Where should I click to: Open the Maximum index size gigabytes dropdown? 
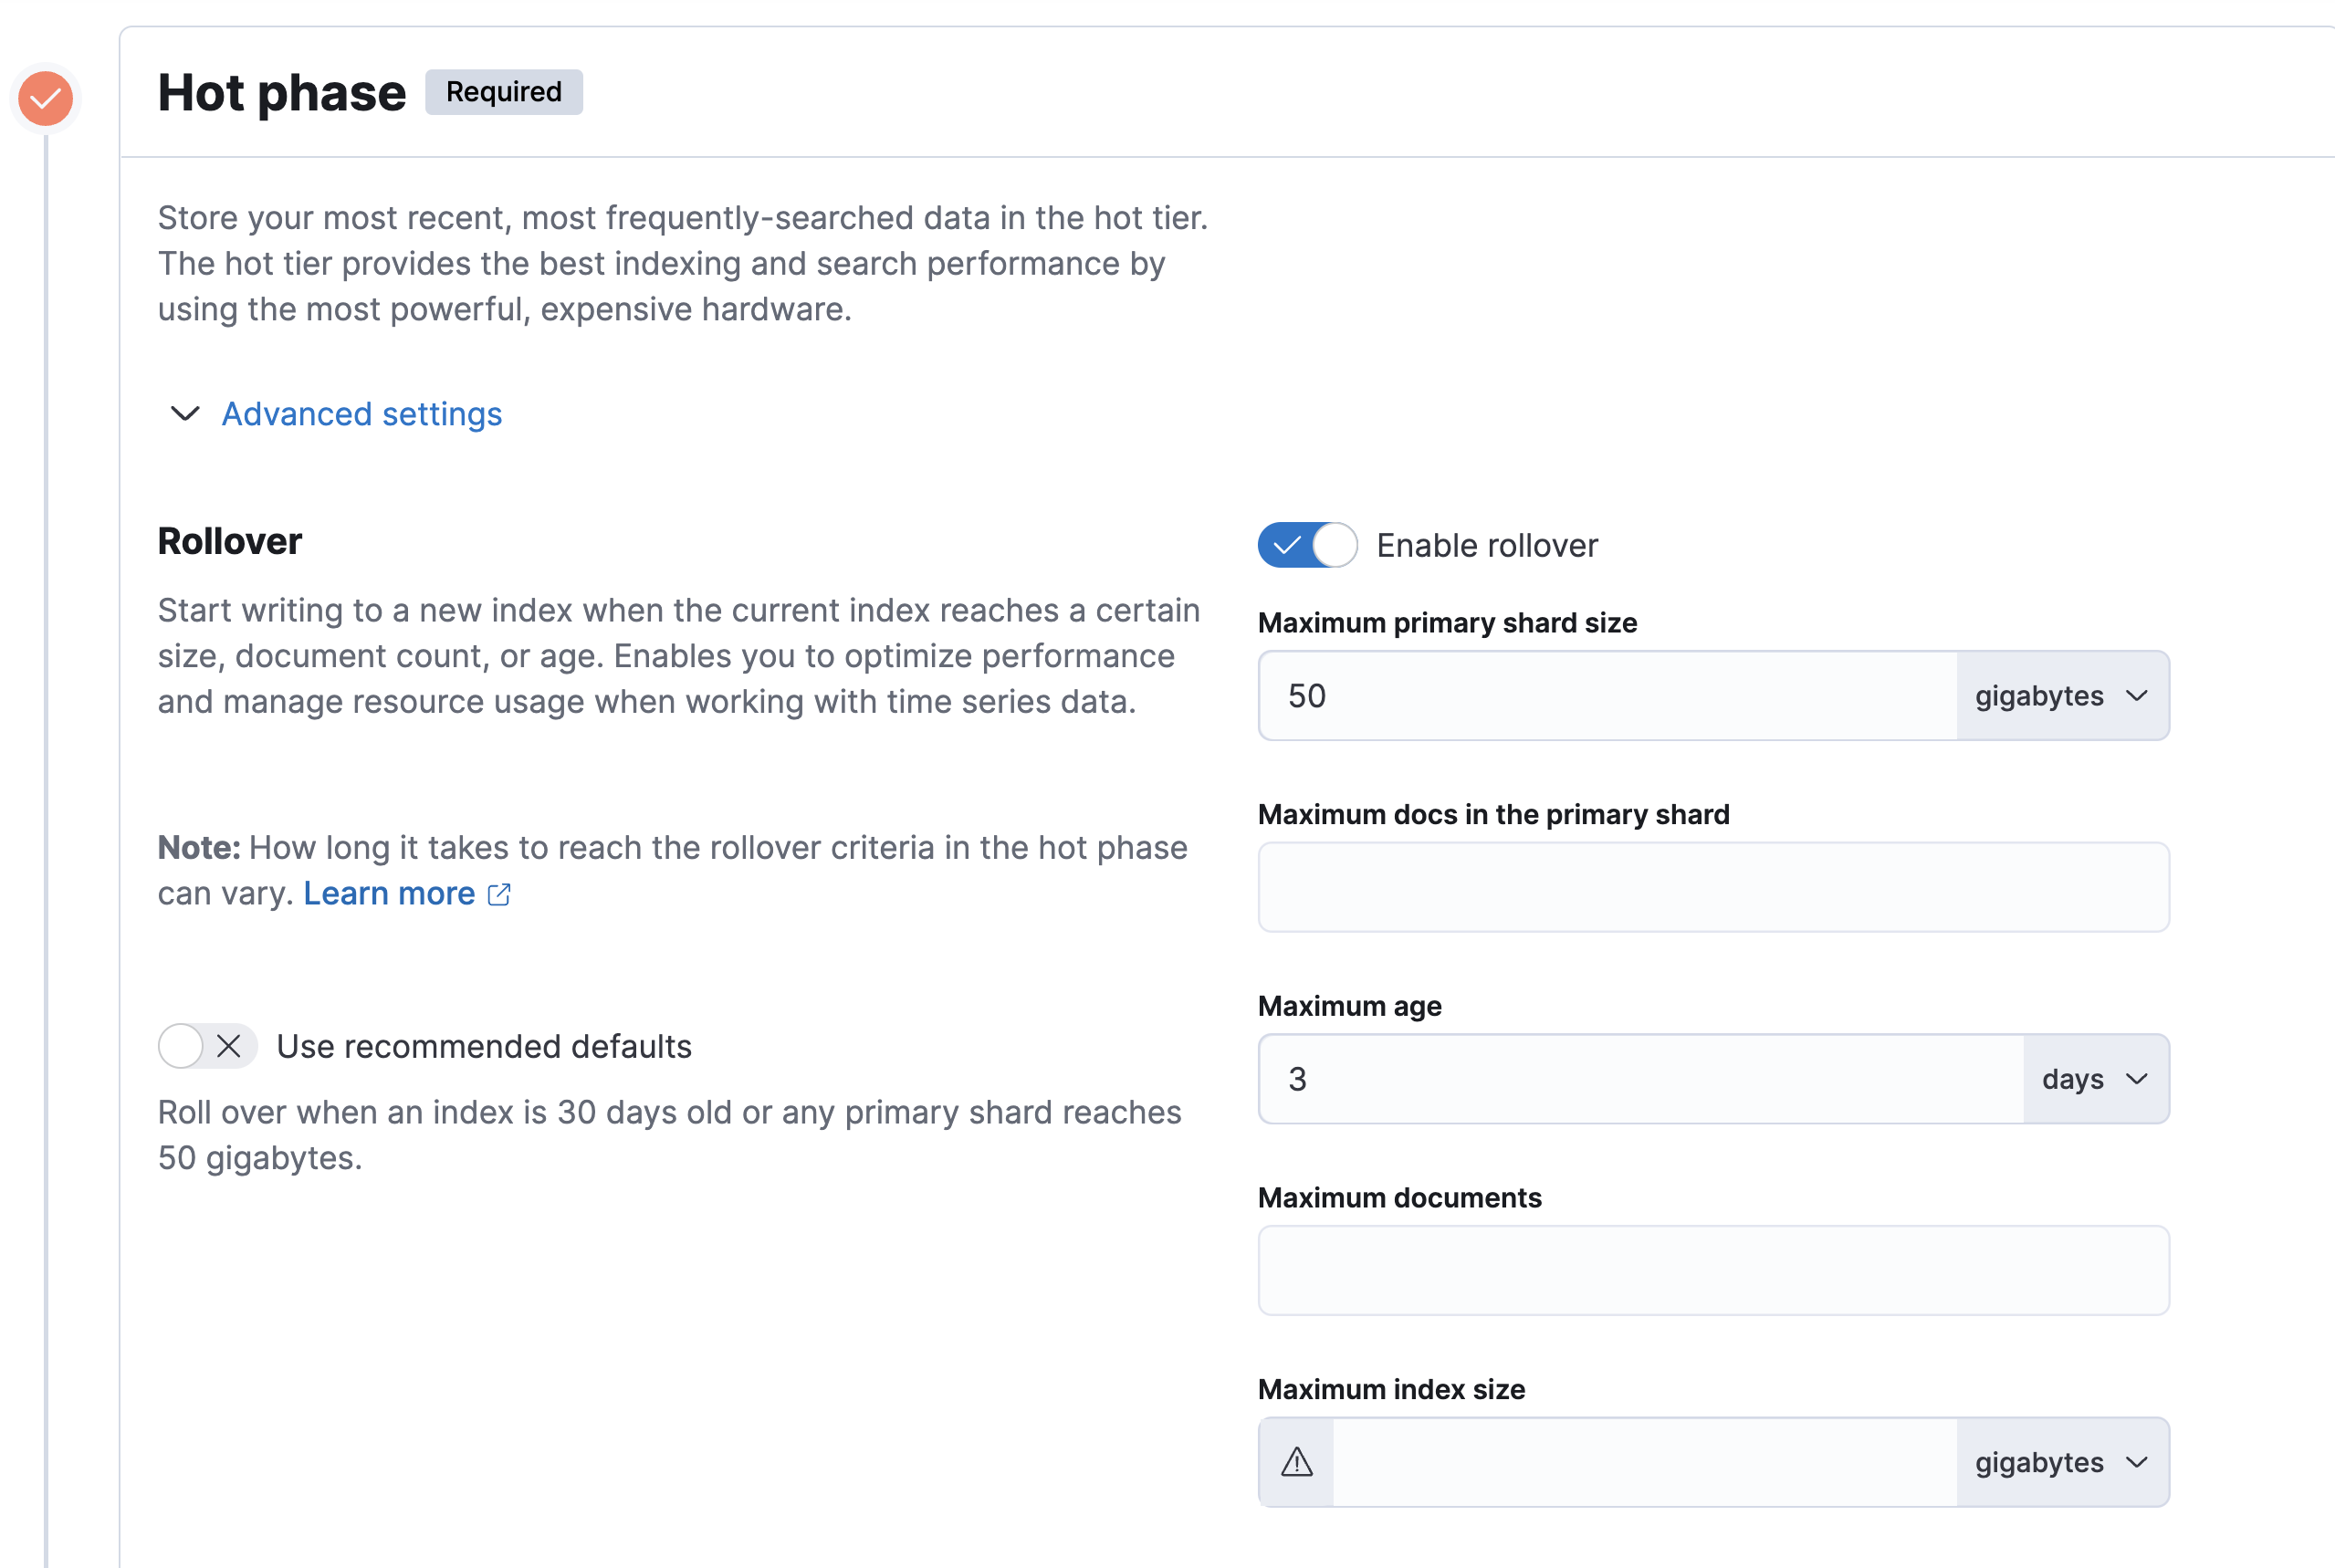tap(2061, 1462)
